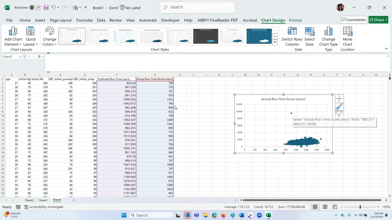This screenshot has height=220, width=392.
Task: Switch to the Format ribbon tab
Action: tap(296, 20)
